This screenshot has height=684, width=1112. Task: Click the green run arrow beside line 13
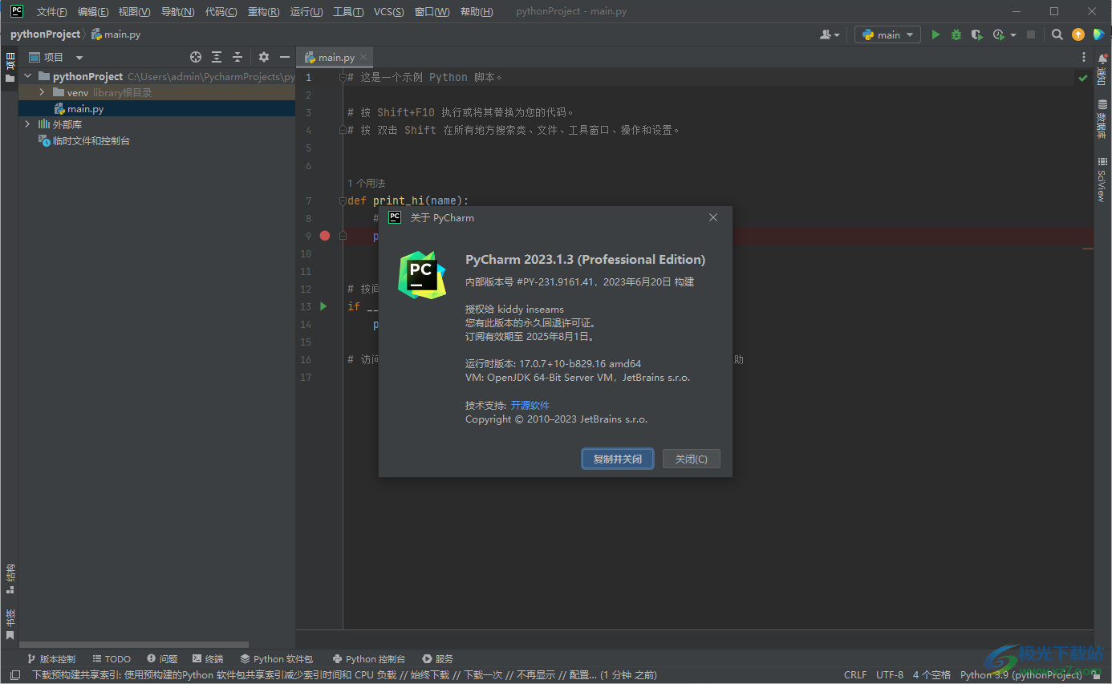323,306
